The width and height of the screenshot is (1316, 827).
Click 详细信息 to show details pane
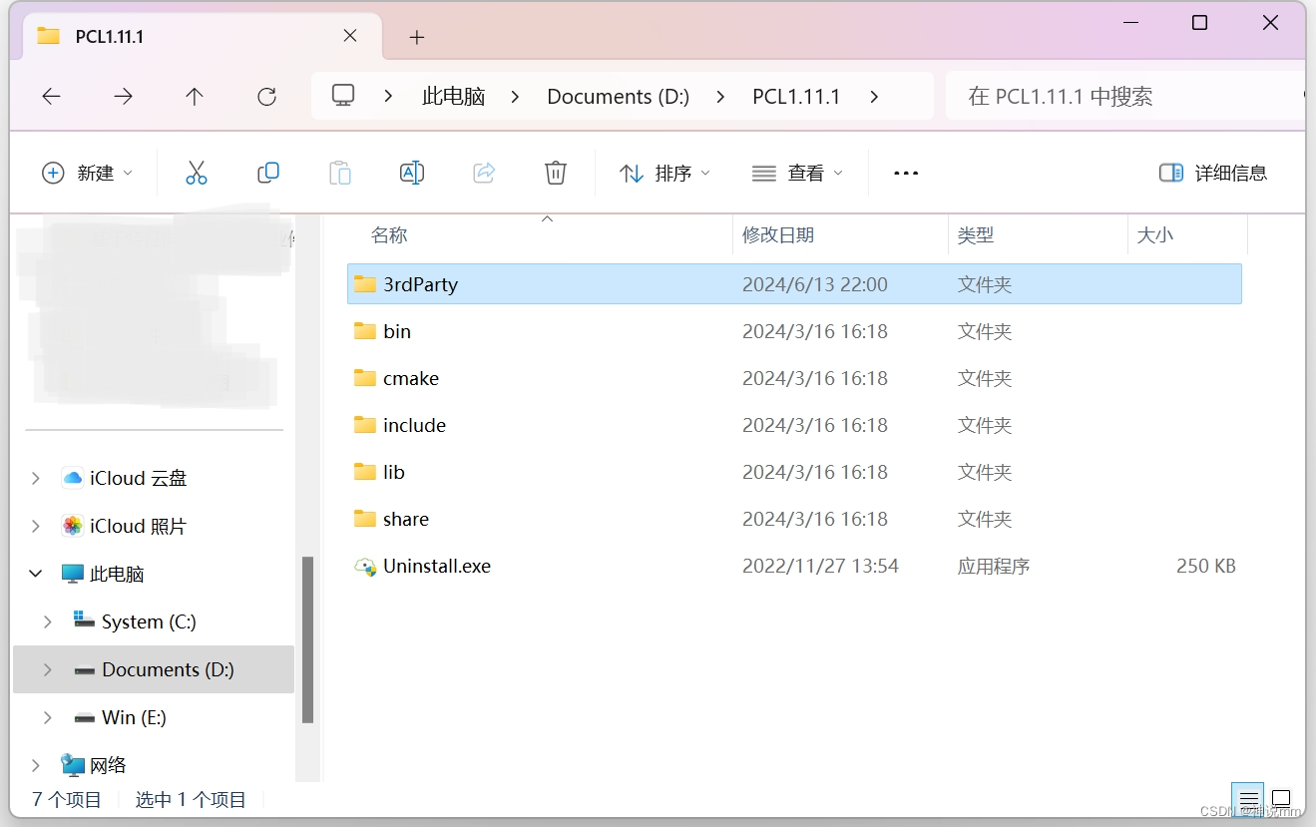[x=1213, y=172]
